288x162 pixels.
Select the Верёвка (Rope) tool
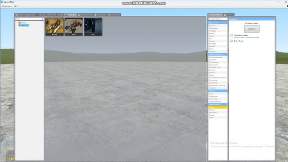(x=218, y=26)
